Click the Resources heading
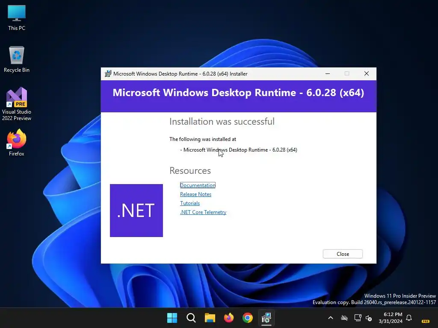The width and height of the screenshot is (438, 328). tap(190, 171)
